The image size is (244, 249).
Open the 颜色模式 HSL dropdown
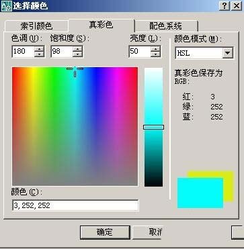tap(228, 53)
